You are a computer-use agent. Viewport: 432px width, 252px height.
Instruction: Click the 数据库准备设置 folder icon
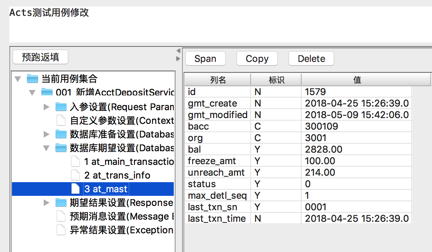click(61, 134)
